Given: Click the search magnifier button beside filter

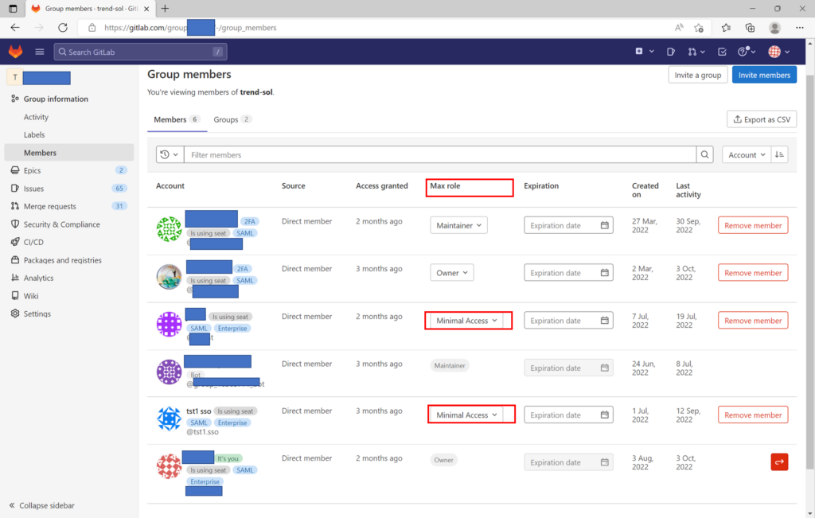Looking at the screenshot, I should click(x=705, y=154).
